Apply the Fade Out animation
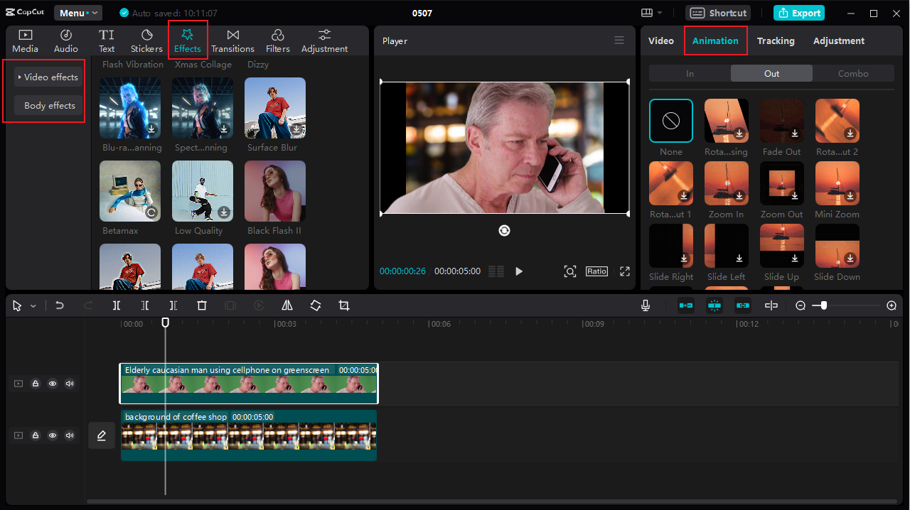 [x=782, y=121]
